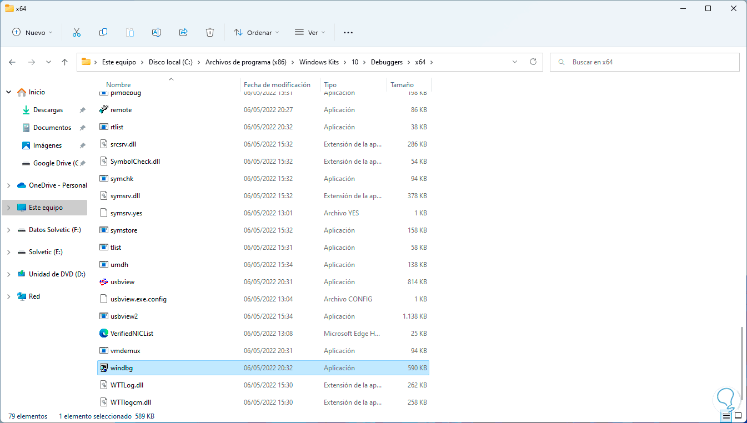The height and width of the screenshot is (423, 747).
Task: Expand the OneDrive - Personal tree node
Action: pyautogui.click(x=8, y=185)
